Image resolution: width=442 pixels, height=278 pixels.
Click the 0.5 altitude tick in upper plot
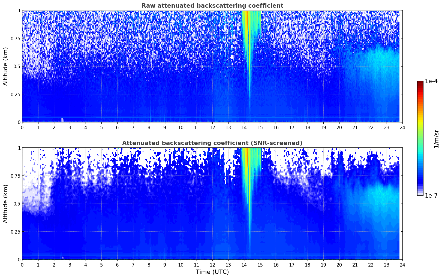pos(17,66)
